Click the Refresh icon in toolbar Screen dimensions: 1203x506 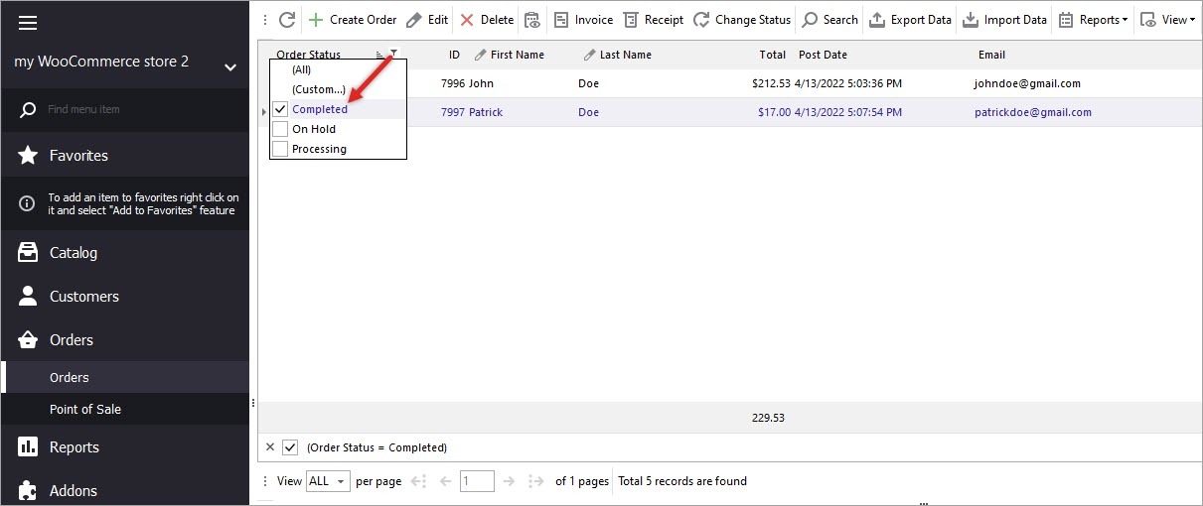click(x=287, y=20)
